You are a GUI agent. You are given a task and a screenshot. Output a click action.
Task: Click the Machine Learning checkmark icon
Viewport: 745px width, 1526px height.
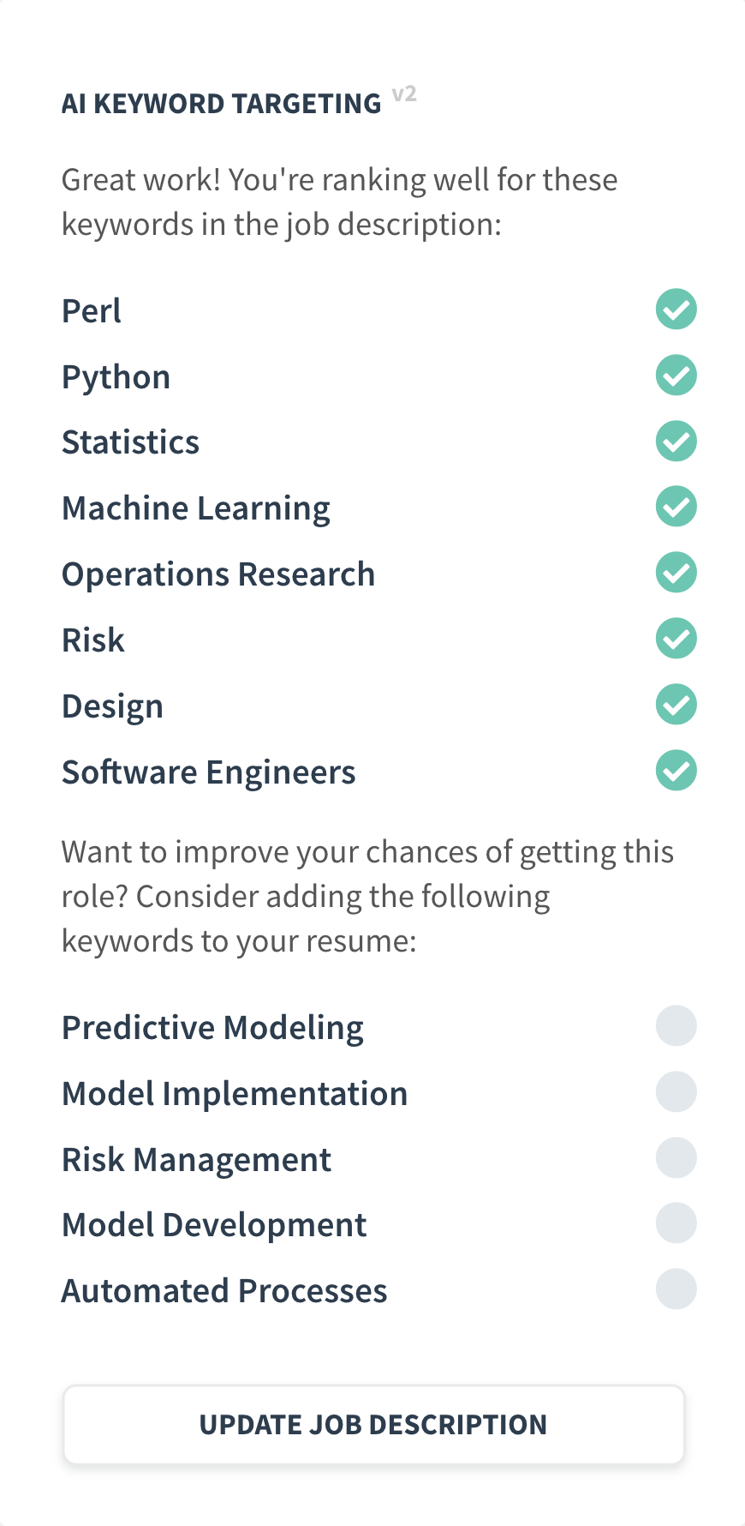click(676, 507)
